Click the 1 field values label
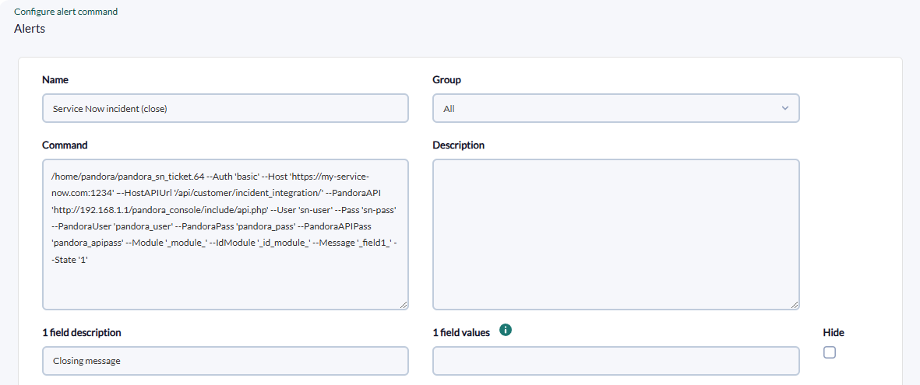This screenshot has width=920, height=385. tap(461, 333)
